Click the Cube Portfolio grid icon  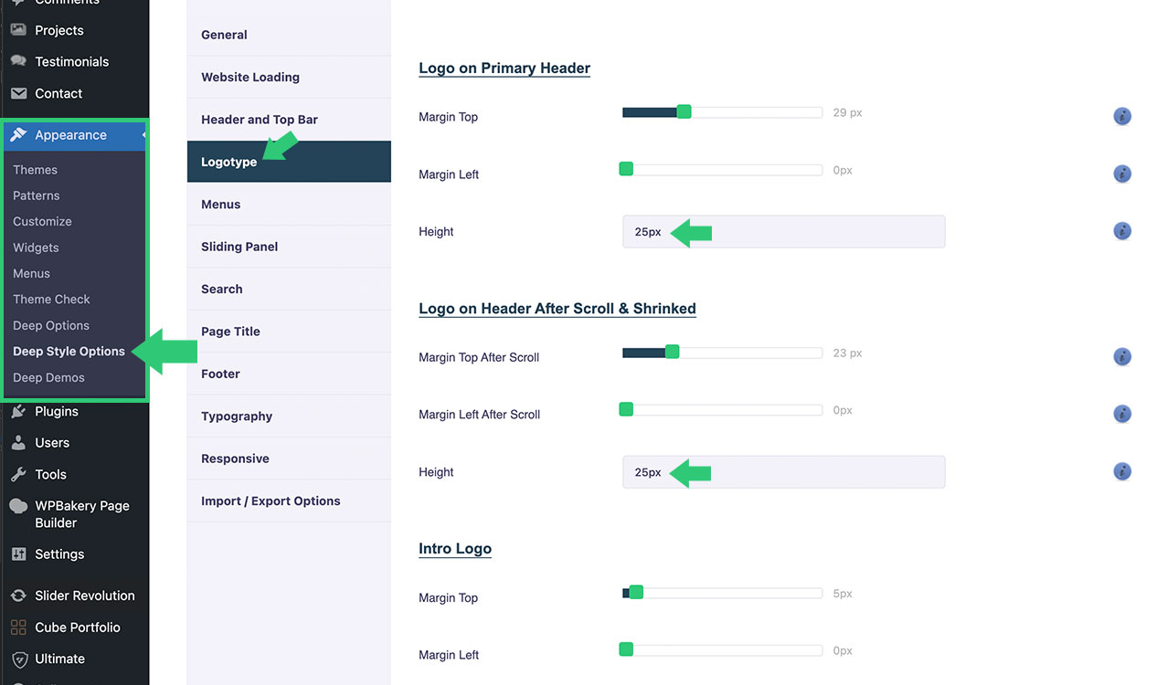click(18, 627)
